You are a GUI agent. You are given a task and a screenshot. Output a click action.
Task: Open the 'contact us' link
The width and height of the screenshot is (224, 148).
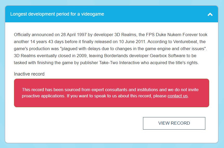click(178, 96)
